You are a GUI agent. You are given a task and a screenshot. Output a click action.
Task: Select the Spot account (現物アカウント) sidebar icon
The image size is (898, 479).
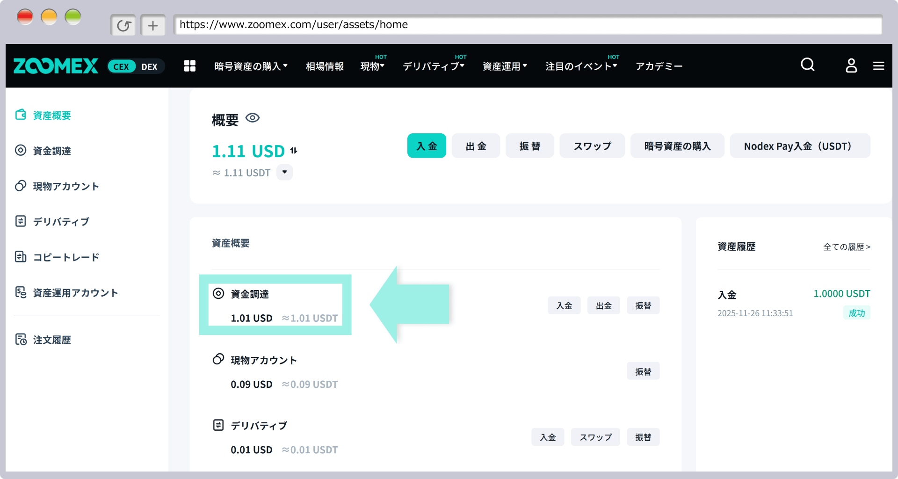click(20, 186)
